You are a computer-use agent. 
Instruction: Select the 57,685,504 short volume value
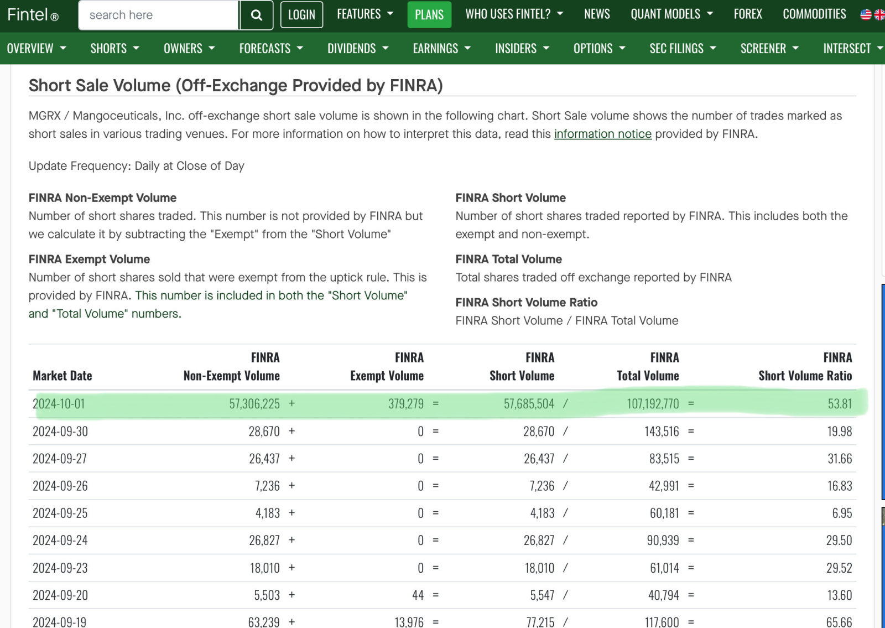pyautogui.click(x=529, y=403)
